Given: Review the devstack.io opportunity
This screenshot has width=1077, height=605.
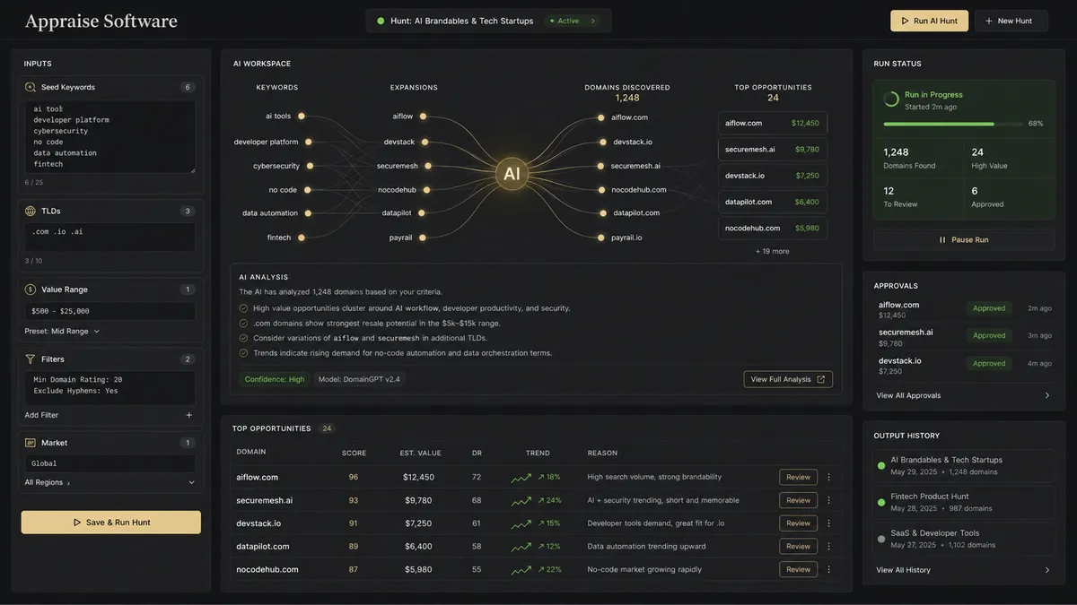Looking at the screenshot, I should pos(798,523).
